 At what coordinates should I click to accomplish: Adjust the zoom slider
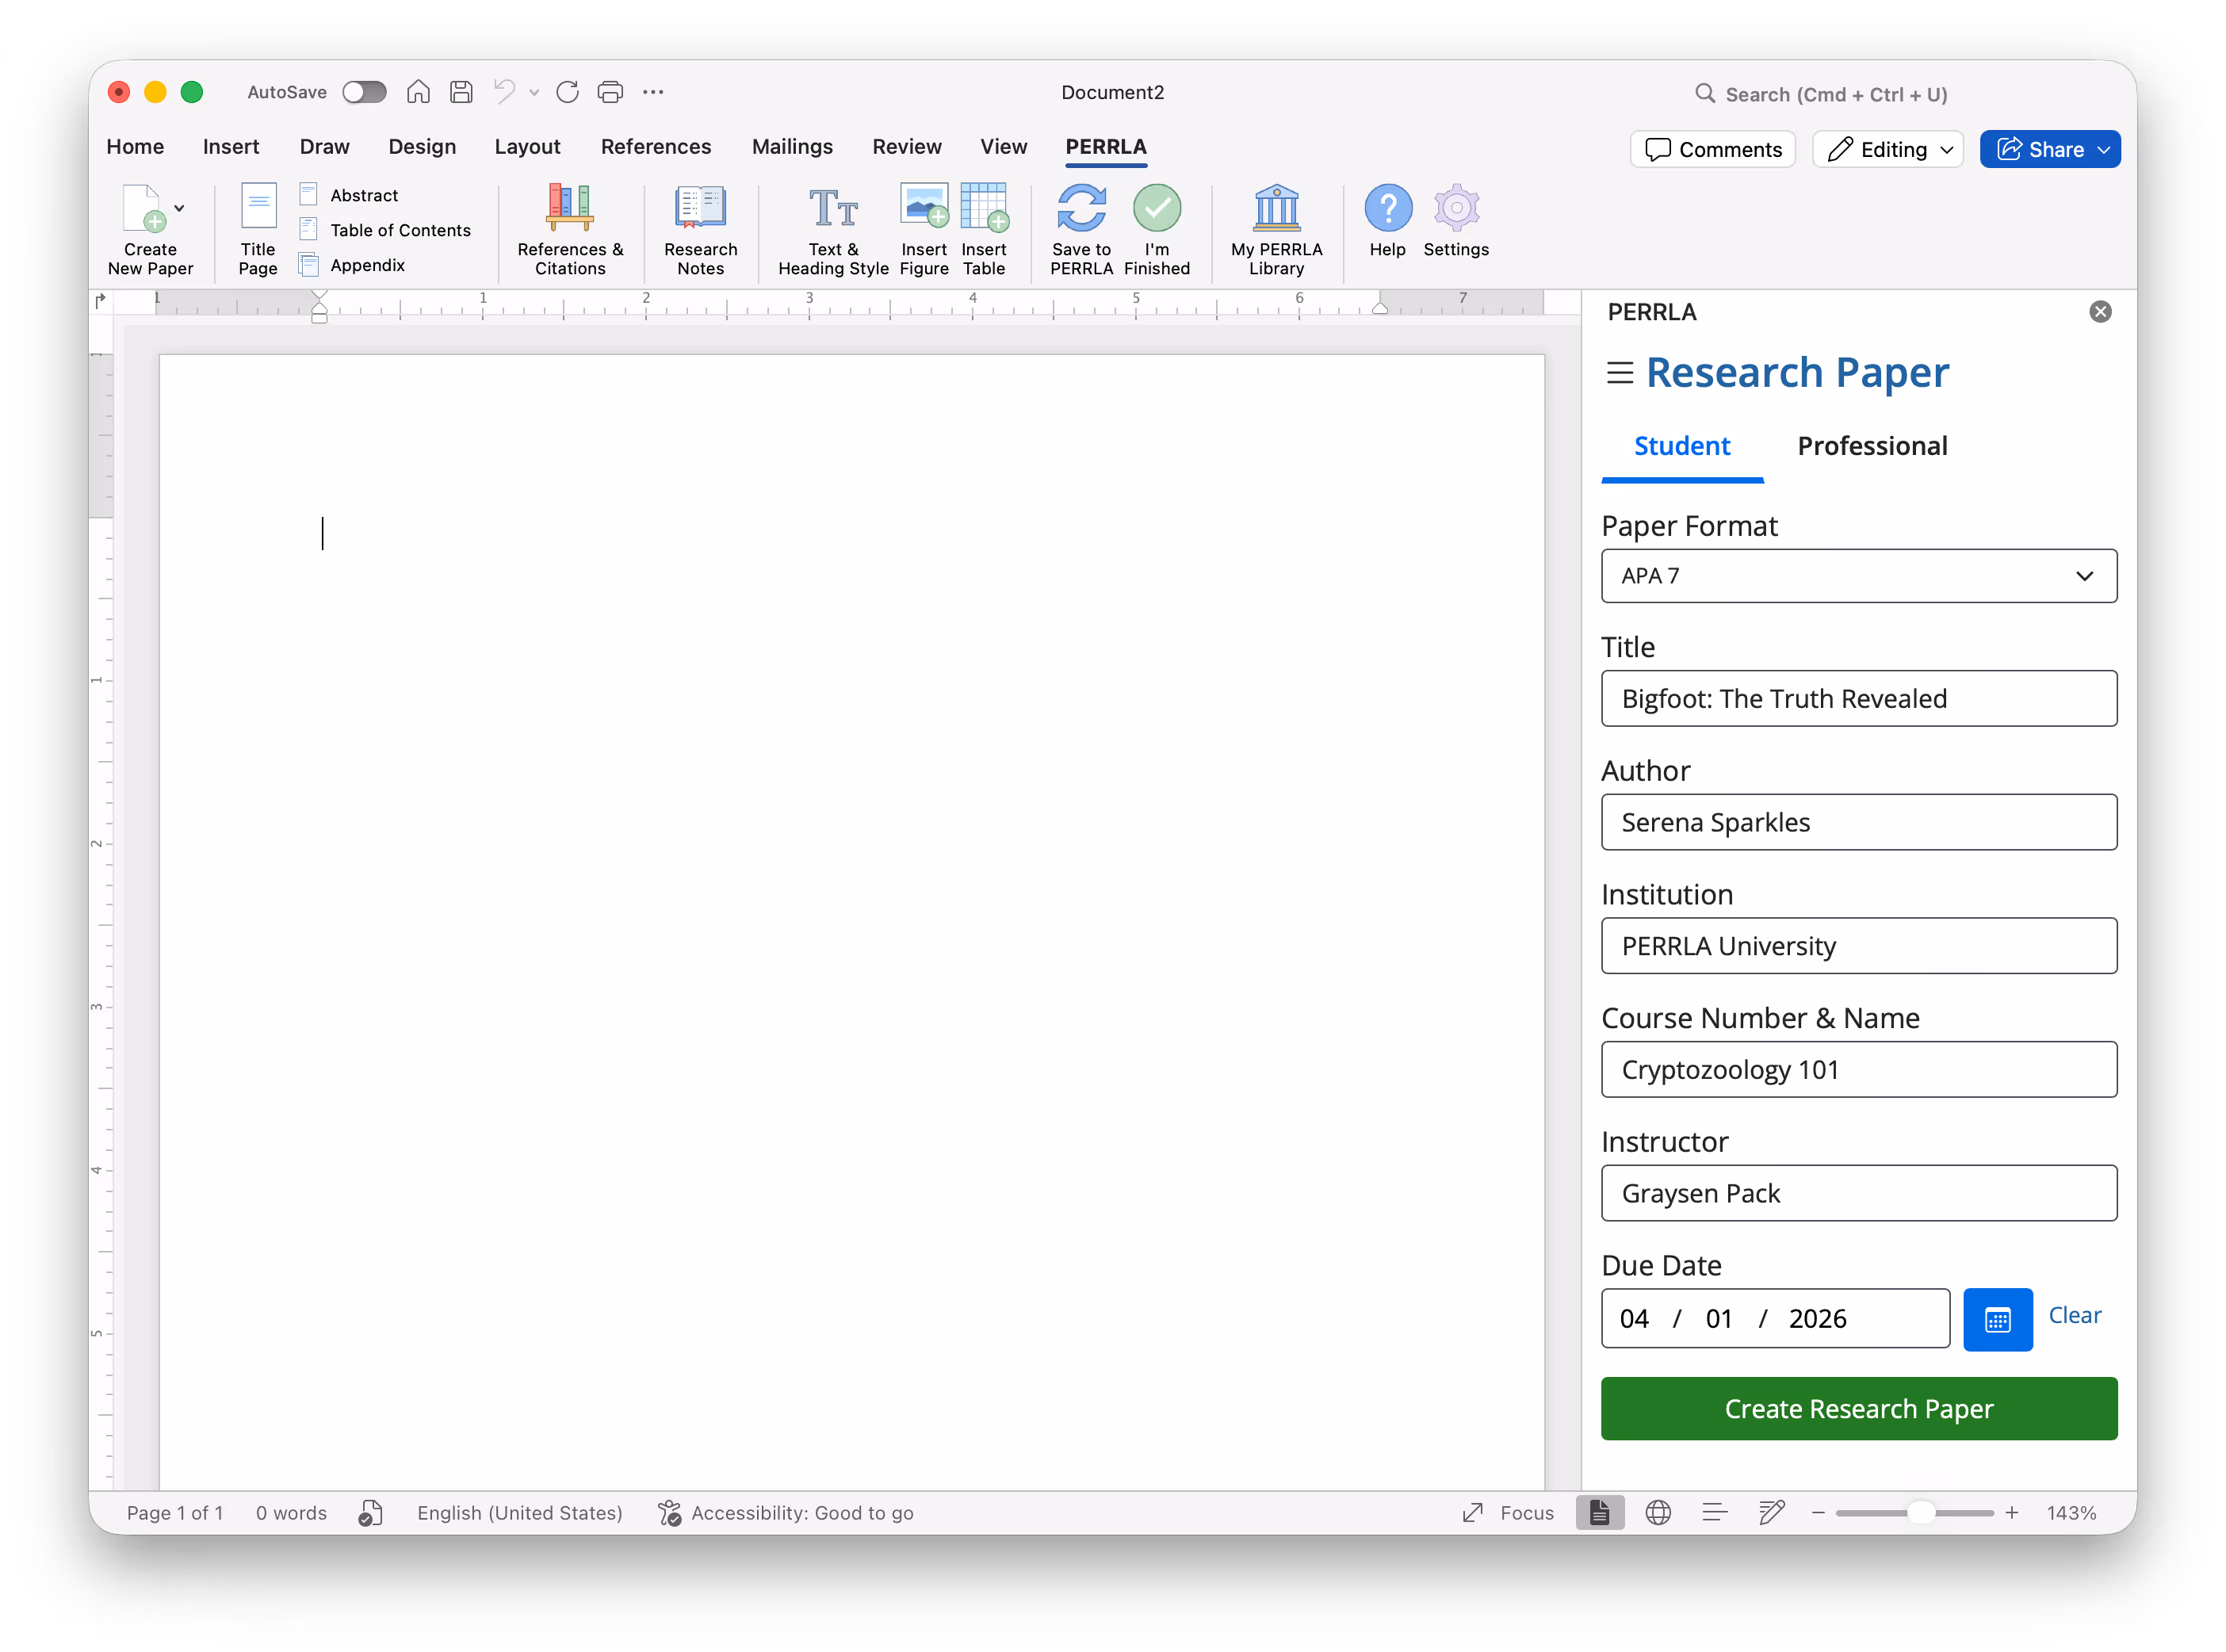(1915, 1512)
